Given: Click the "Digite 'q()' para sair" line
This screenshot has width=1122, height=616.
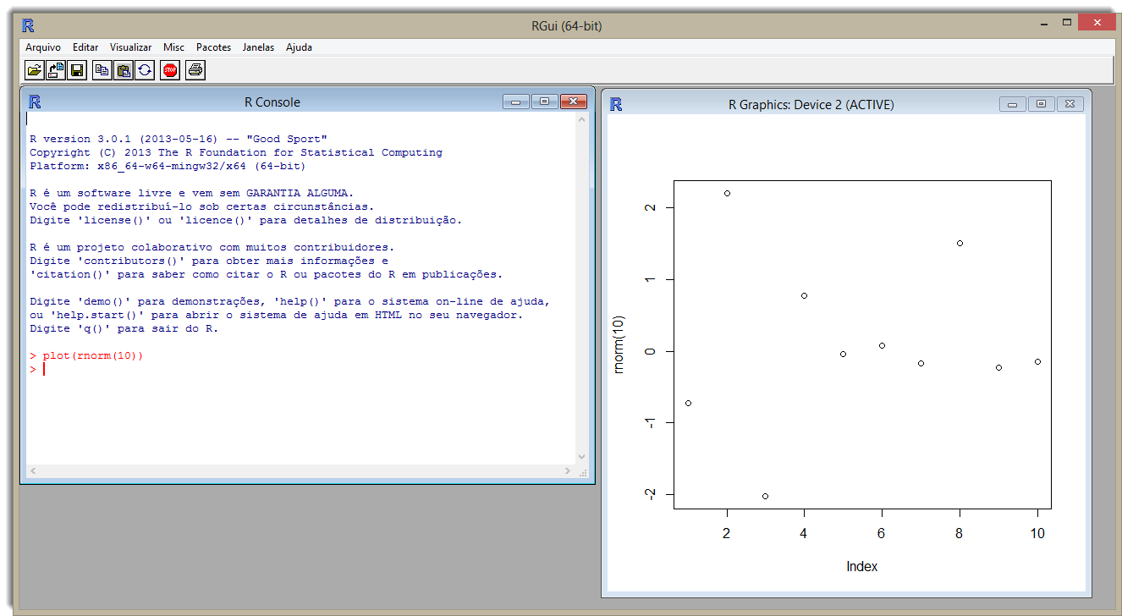Looking at the screenshot, I should pyautogui.click(x=124, y=328).
